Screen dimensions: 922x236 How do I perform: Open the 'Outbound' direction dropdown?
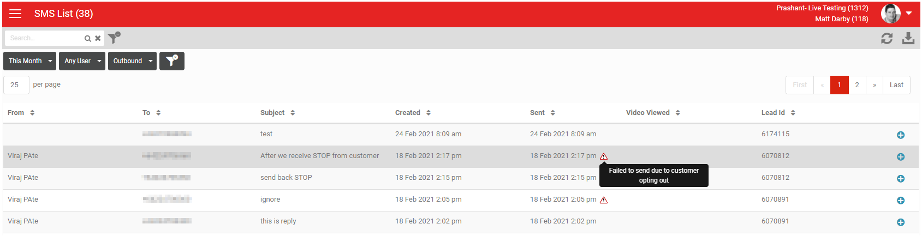[x=132, y=61]
